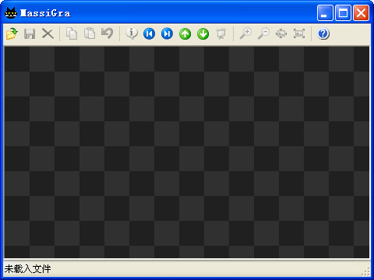Go to next file using blue button
This screenshot has width=374, height=280.
click(x=167, y=33)
